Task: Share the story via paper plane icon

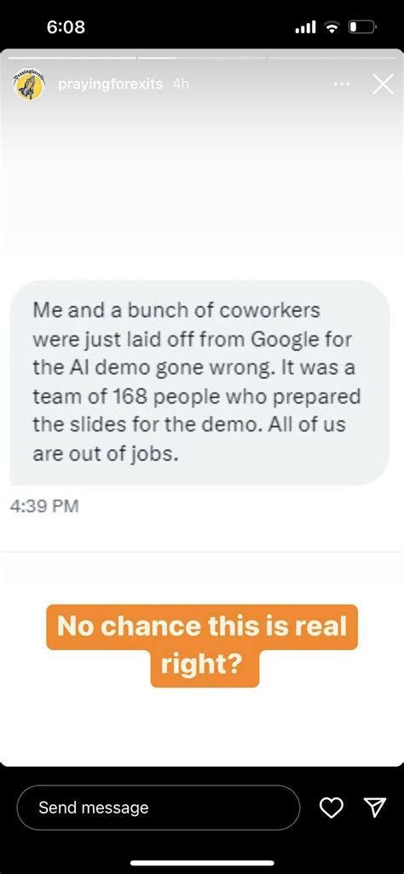Action: tap(375, 807)
